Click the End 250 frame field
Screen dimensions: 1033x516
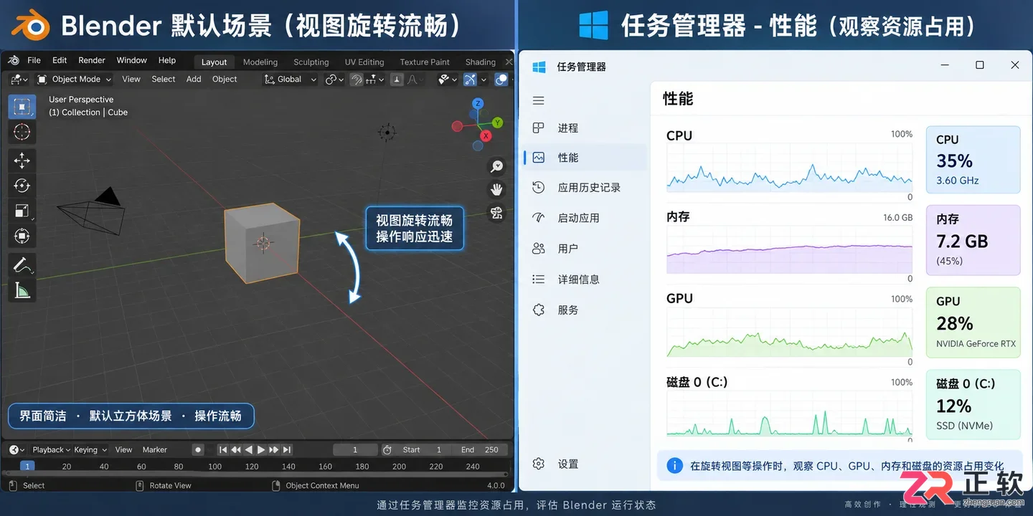[x=480, y=449]
